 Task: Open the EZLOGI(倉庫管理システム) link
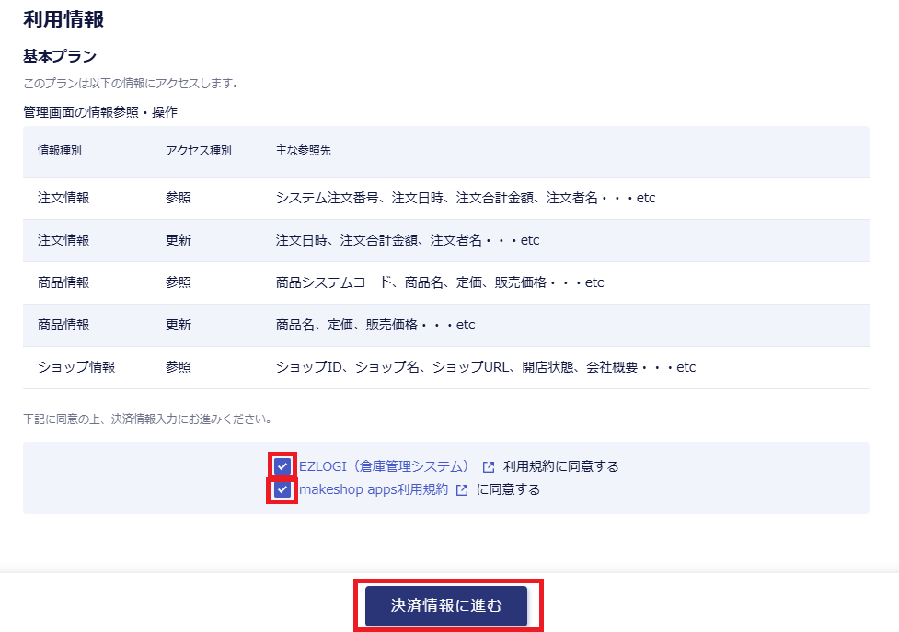pyautogui.click(x=385, y=466)
